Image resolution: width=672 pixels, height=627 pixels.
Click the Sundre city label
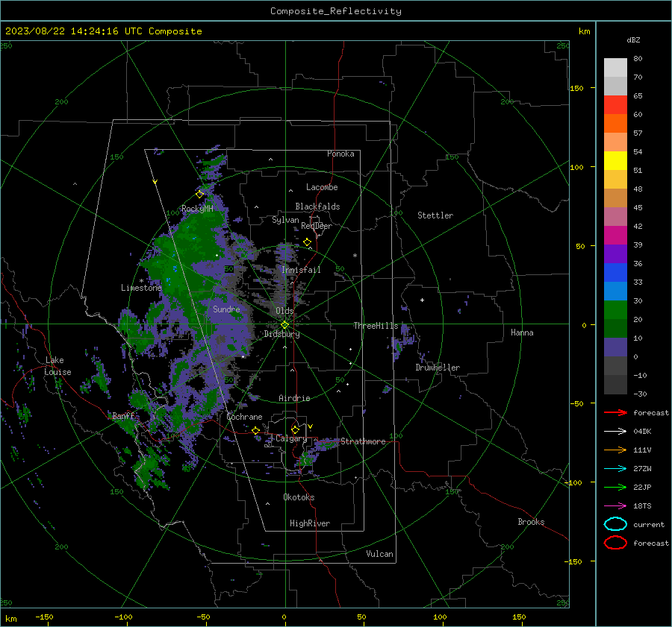pyautogui.click(x=226, y=309)
